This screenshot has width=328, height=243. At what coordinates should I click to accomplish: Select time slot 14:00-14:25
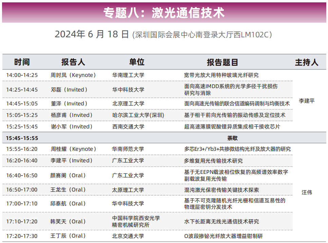(x=22, y=75)
